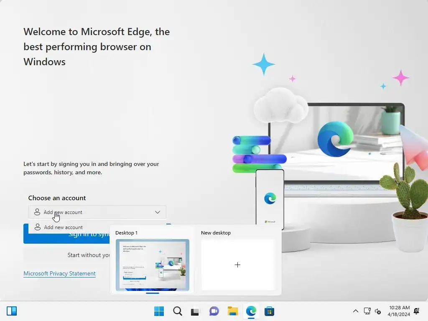The width and height of the screenshot is (428, 321).
Task: Open the notification center icon
Action: click(417, 311)
